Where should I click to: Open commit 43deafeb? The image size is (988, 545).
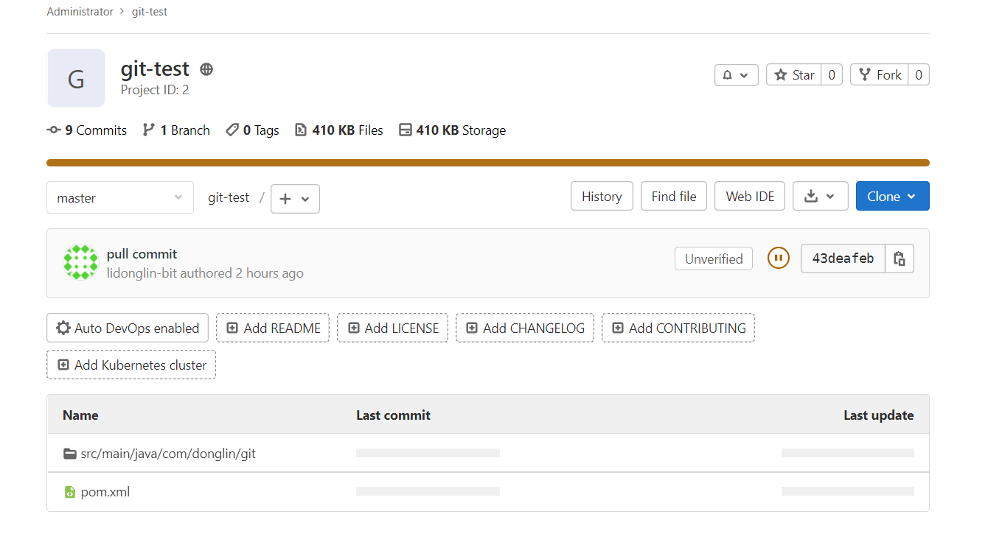click(x=843, y=259)
